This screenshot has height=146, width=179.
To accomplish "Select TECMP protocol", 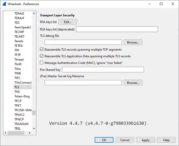I will [x=19, y=32].
